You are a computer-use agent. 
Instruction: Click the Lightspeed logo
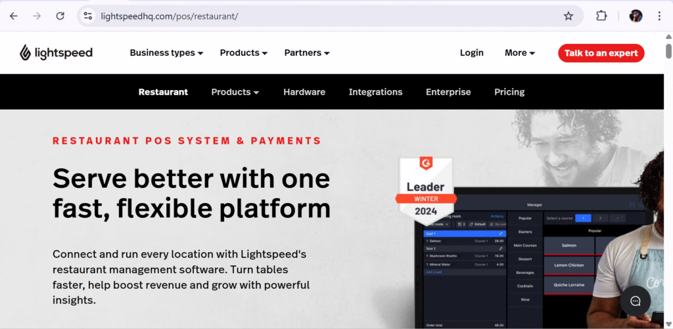(x=56, y=53)
